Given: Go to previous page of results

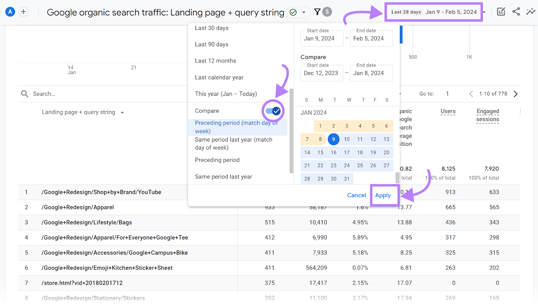Looking at the screenshot, I should pyautogui.click(x=471, y=94).
